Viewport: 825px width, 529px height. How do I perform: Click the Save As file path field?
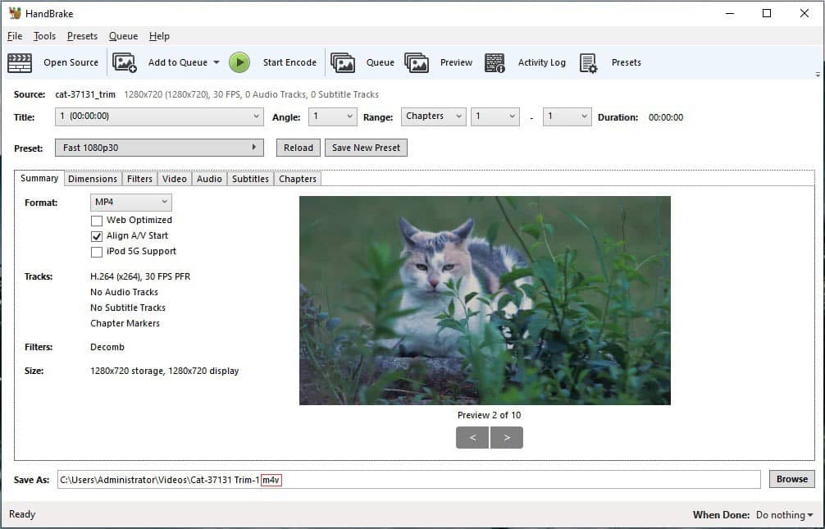(x=409, y=480)
